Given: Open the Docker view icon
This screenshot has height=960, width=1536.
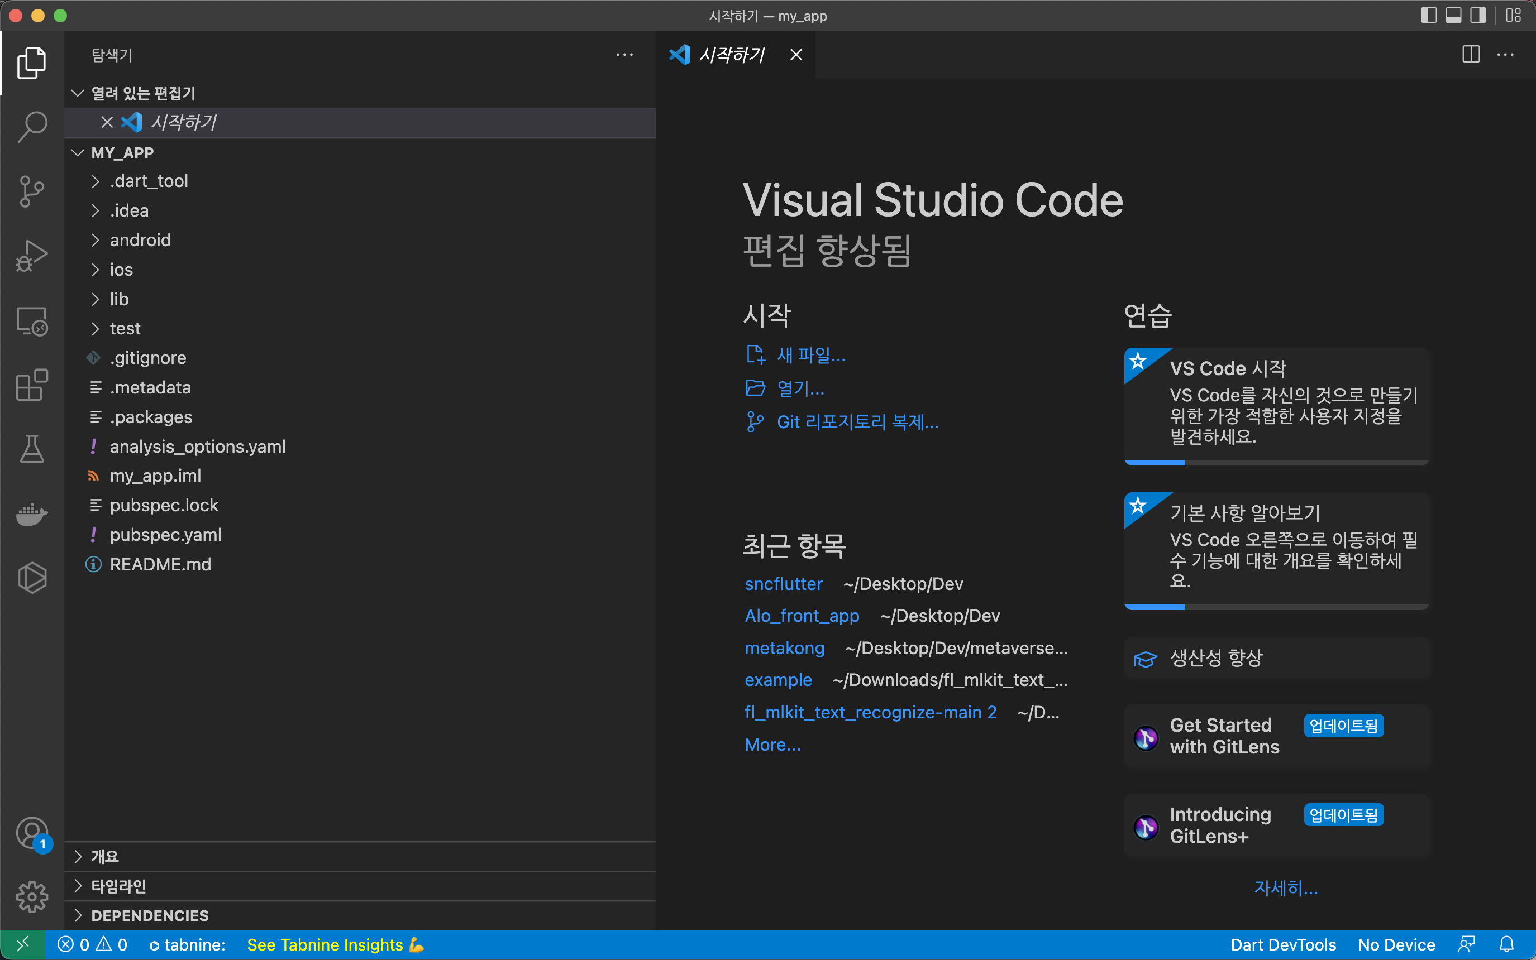Looking at the screenshot, I should 31,513.
